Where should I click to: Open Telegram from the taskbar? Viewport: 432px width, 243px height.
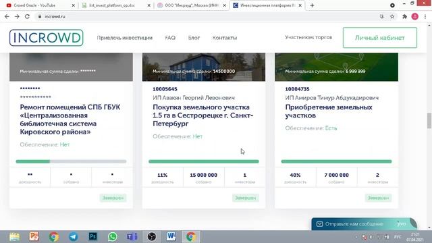click(74, 237)
